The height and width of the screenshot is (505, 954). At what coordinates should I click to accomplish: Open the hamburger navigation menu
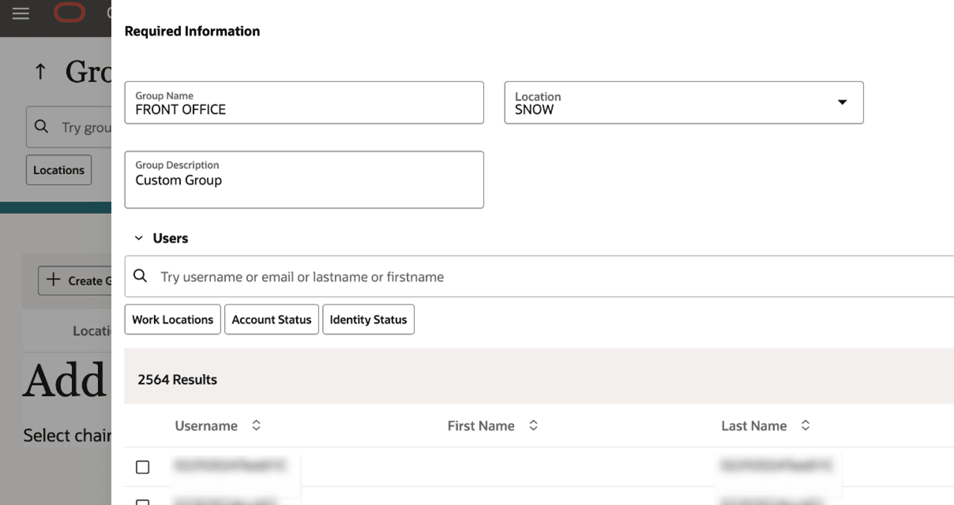click(x=21, y=13)
